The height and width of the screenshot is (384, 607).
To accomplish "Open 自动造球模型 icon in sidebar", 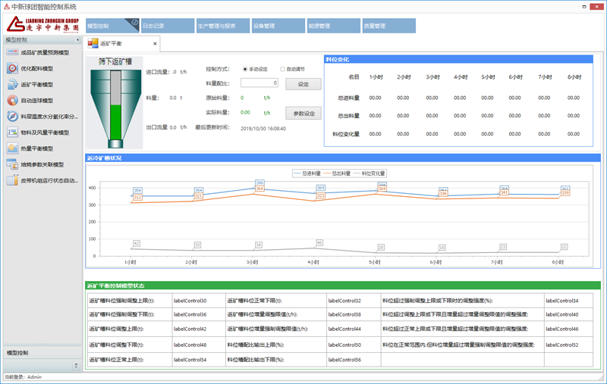I will [x=12, y=101].
